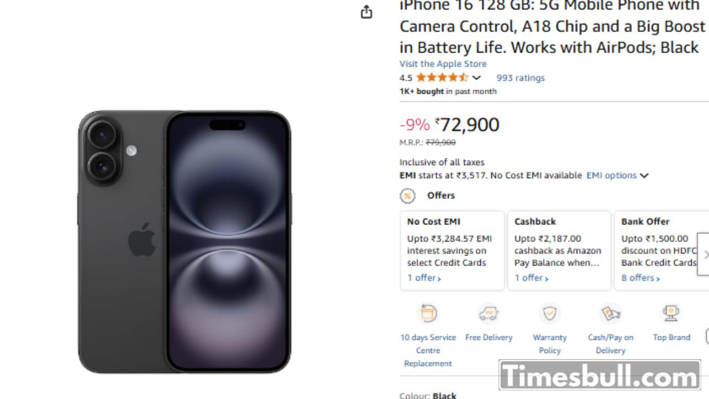Expand the rating breakdown chevron
This screenshot has height=399, width=709.
(476, 78)
